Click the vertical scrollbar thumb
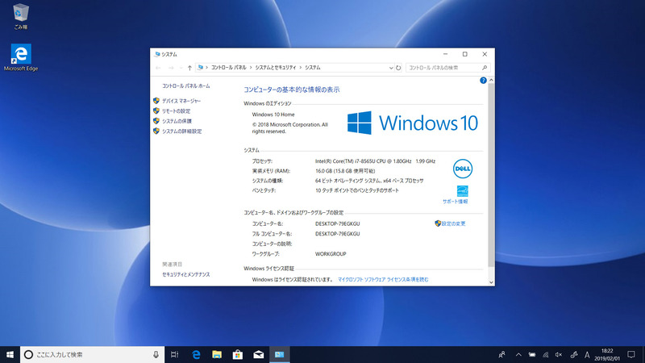 coord(491,175)
